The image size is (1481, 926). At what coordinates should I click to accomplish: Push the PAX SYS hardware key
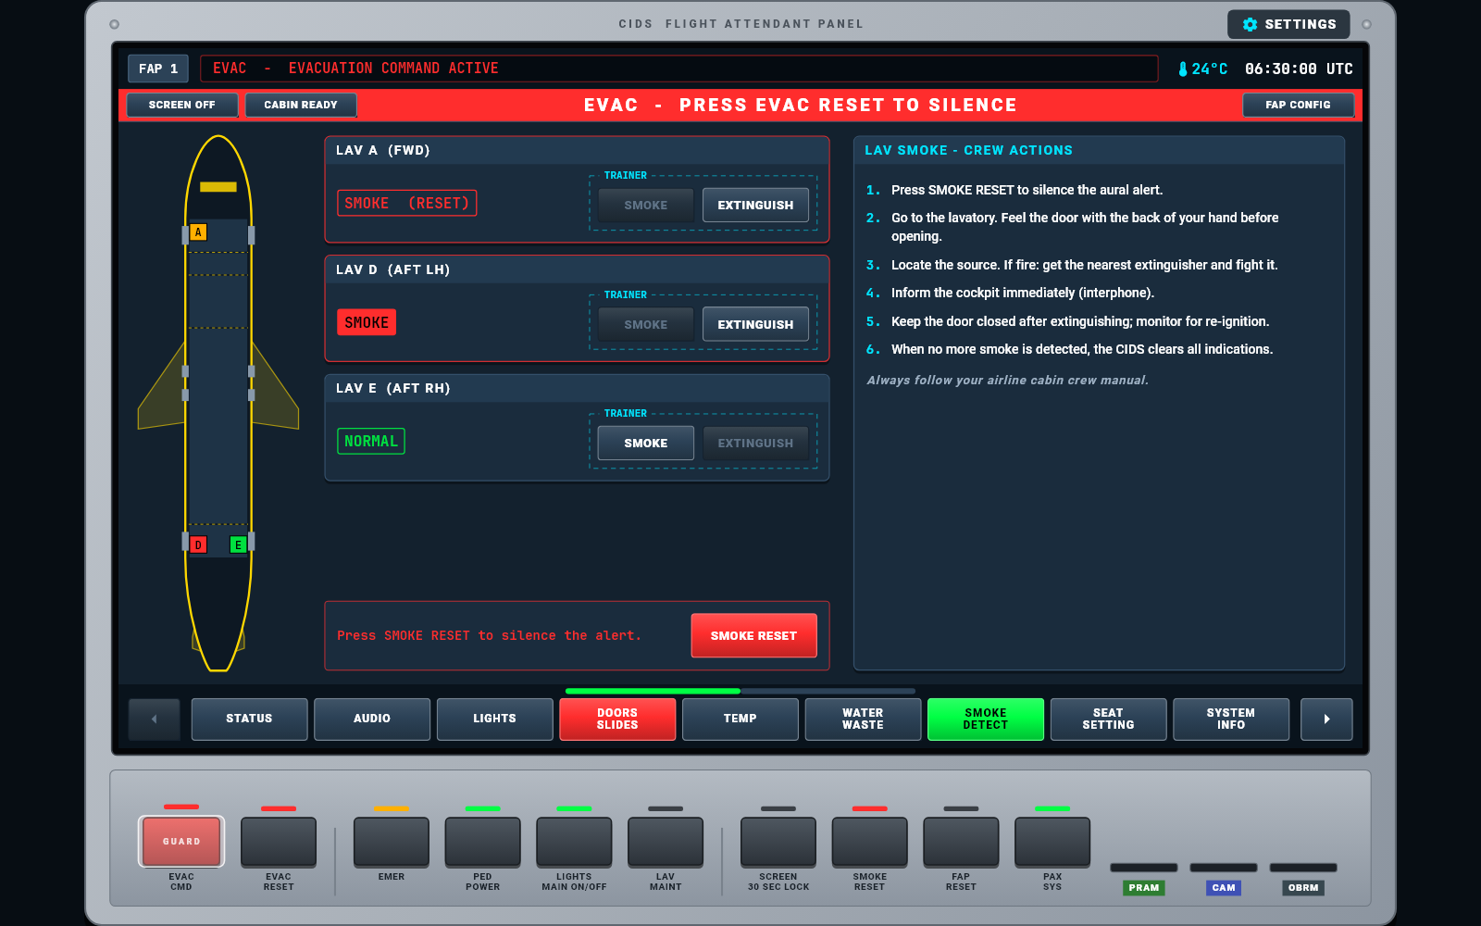point(1052,842)
